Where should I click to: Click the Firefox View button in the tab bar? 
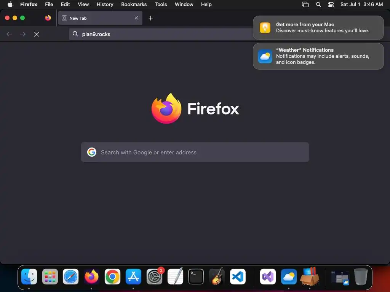pyautogui.click(x=48, y=18)
